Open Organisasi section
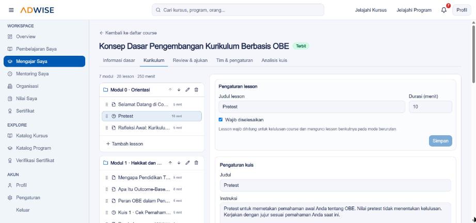 click(44, 86)
